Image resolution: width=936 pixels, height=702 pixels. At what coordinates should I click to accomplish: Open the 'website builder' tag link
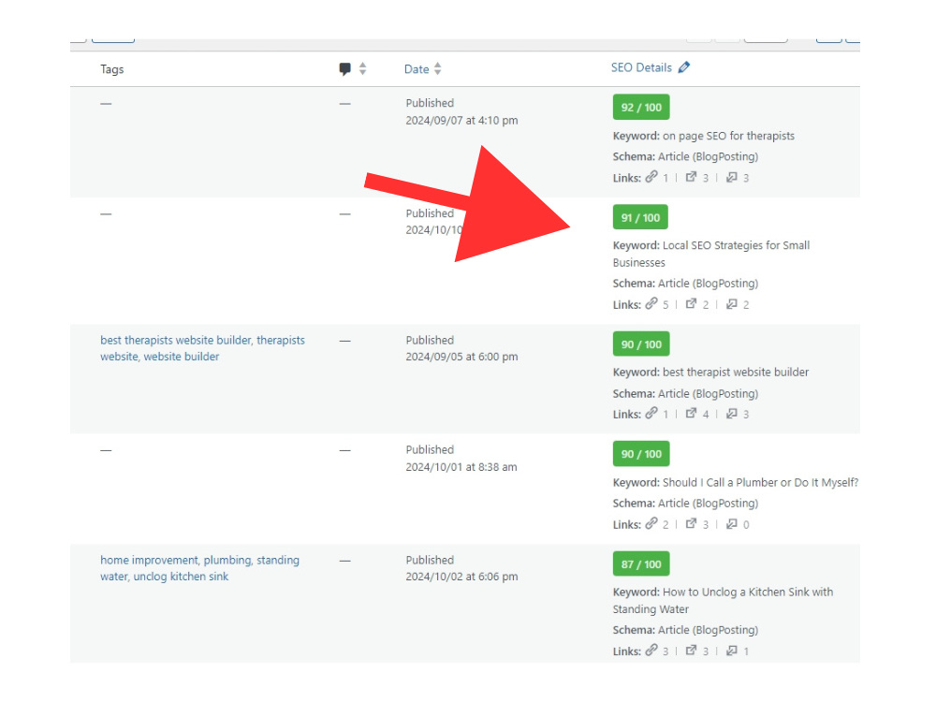click(181, 357)
